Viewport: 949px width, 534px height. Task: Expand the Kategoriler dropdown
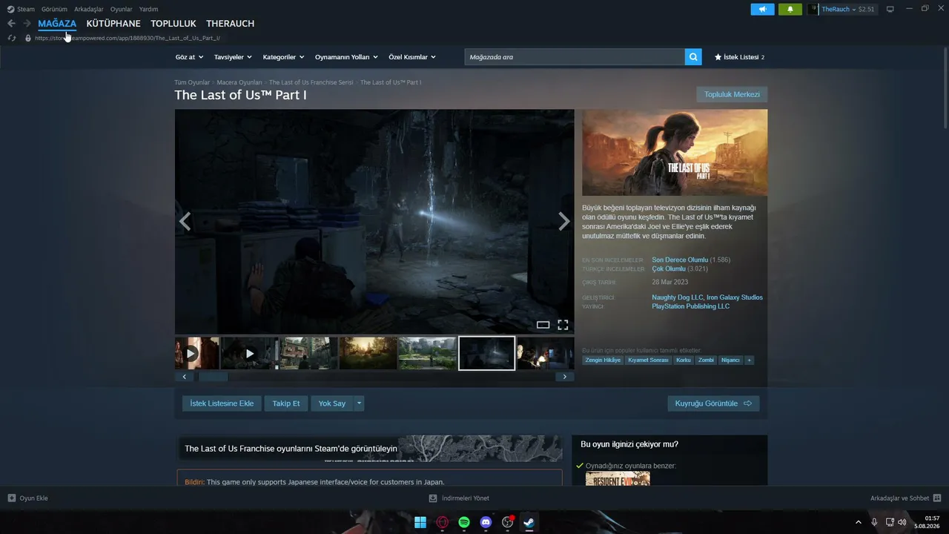click(x=284, y=57)
